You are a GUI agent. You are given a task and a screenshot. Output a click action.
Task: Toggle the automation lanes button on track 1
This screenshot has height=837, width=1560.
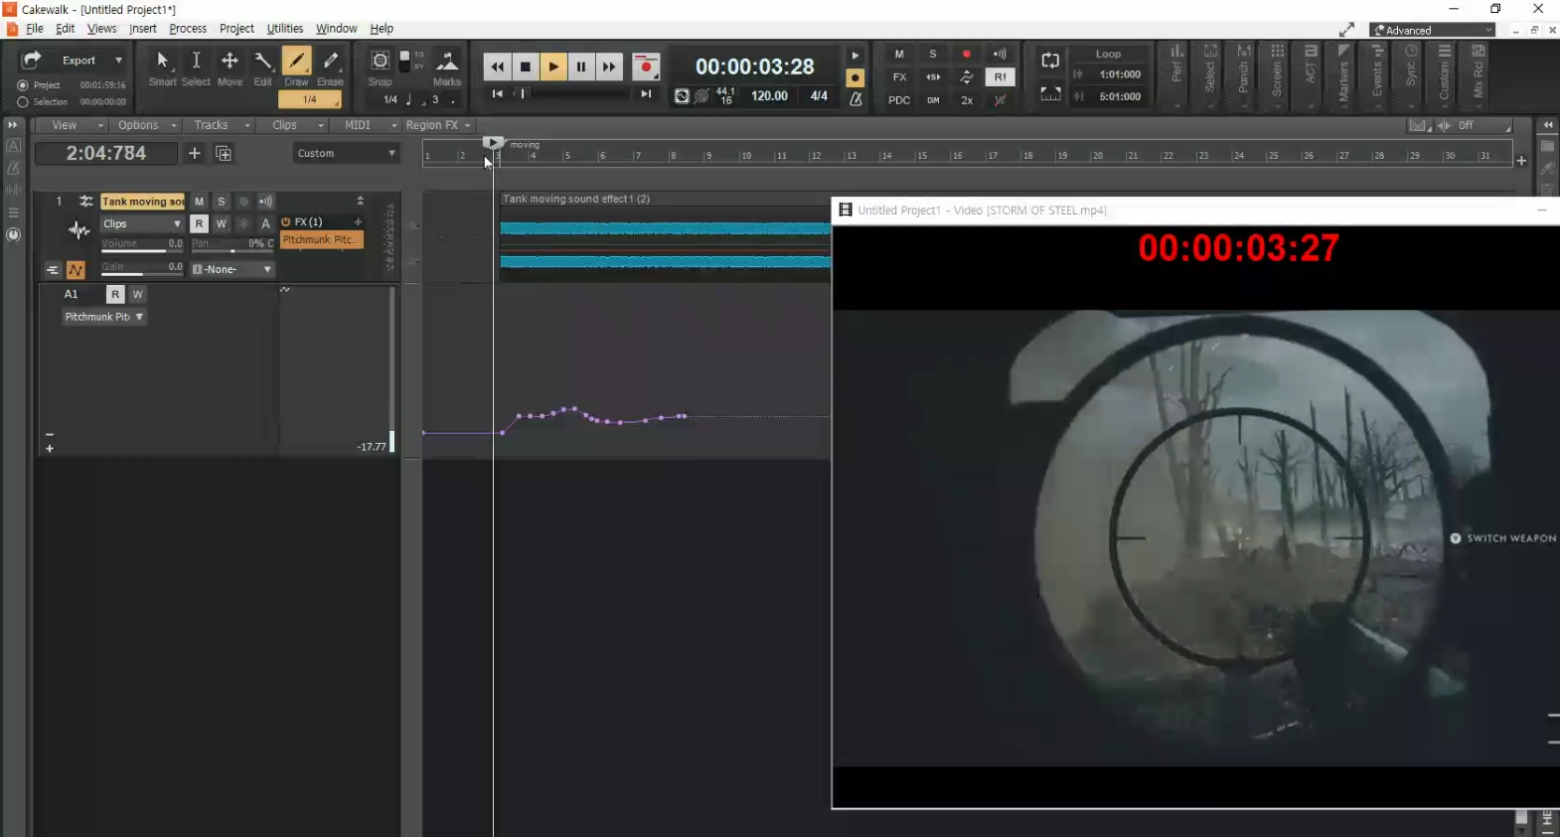(x=77, y=270)
